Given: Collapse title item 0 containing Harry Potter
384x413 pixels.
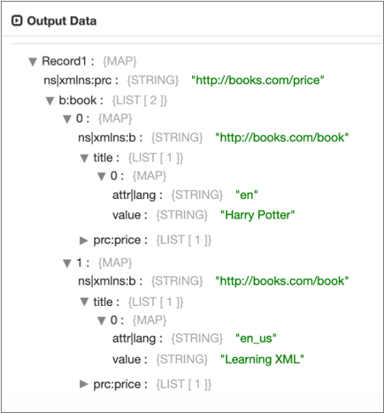Looking at the screenshot, I should point(101,177).
